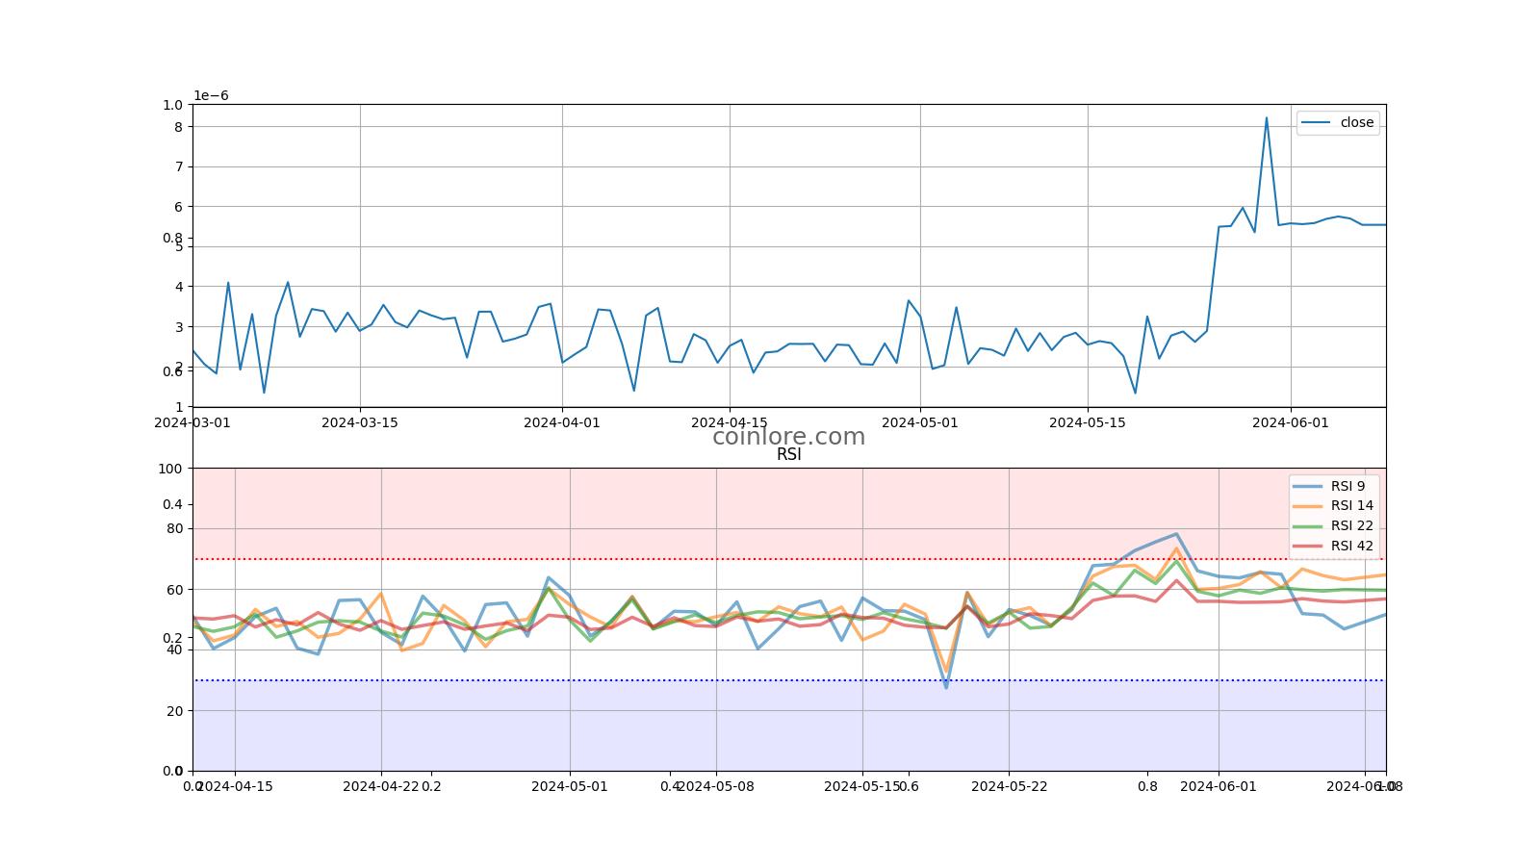Click the 2024-04-22 date on RSI chart
Screen dimensions: 1540x866
[381, 786]
